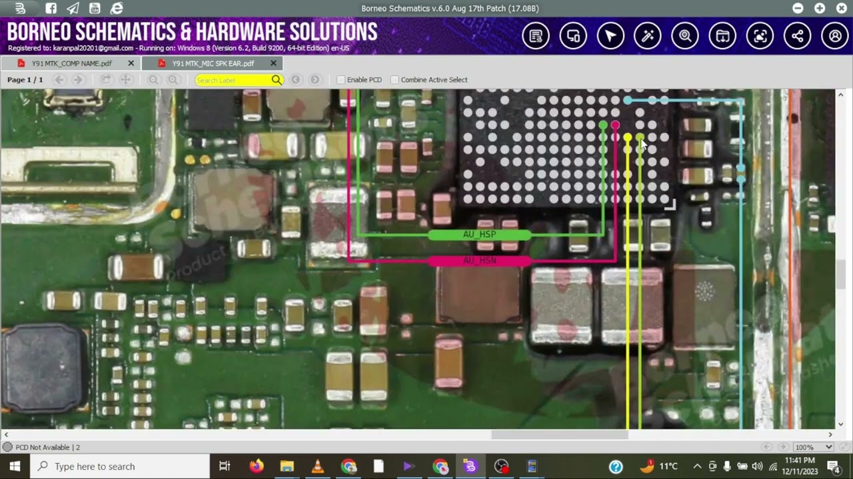
Task: Select the magic wand tool
Action: point(648,36)
